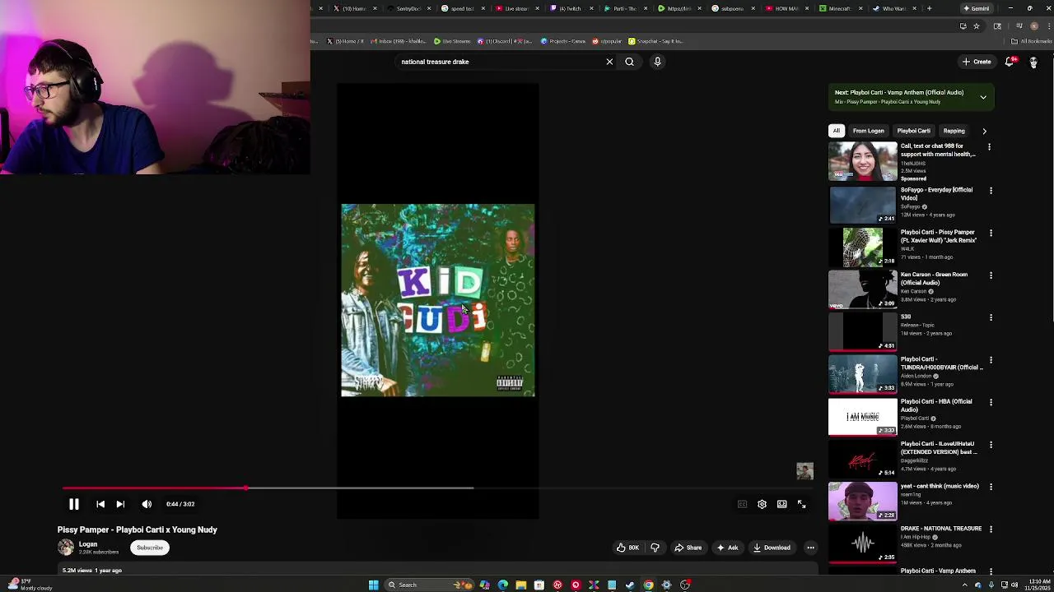Switch to the Minecraft browser tab
1054x592 pixels.
pos(839,8)
